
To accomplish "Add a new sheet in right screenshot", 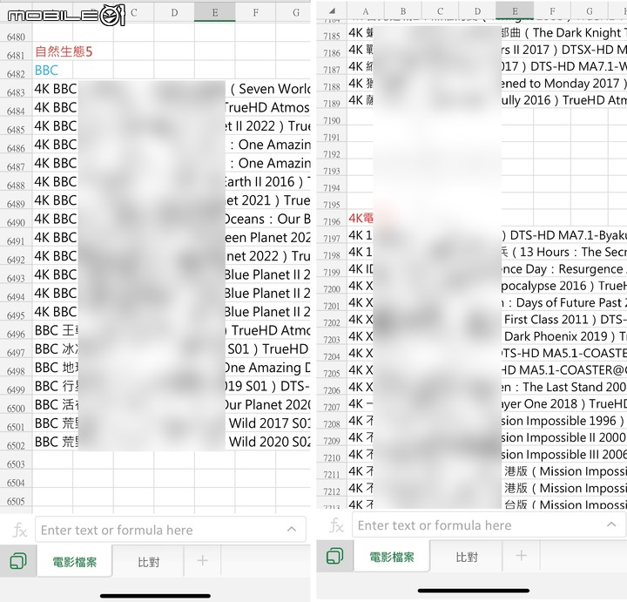I will pos(521,556).
